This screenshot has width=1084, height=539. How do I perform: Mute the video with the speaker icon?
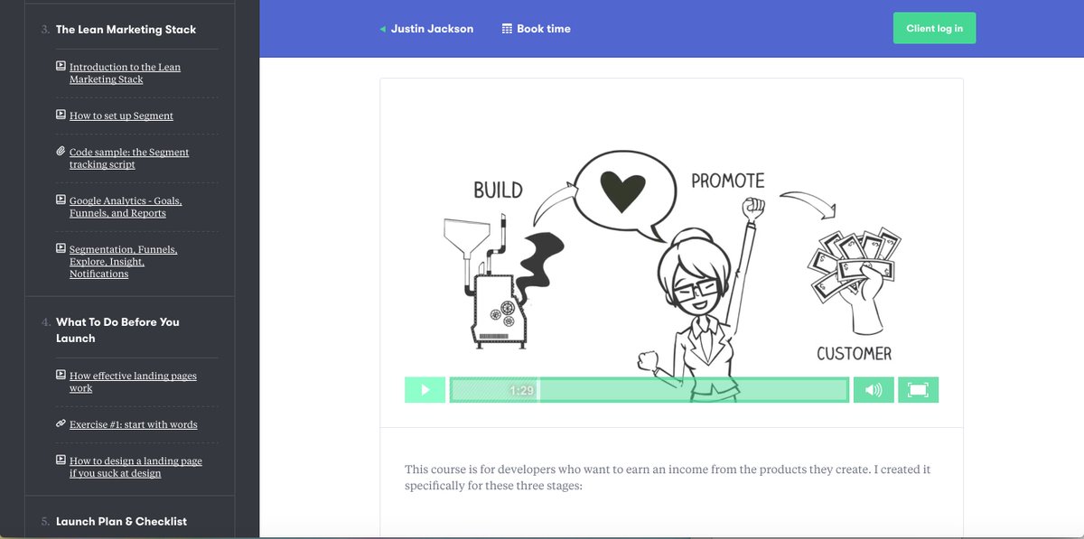pyautogui.click(x=873, y=390)
